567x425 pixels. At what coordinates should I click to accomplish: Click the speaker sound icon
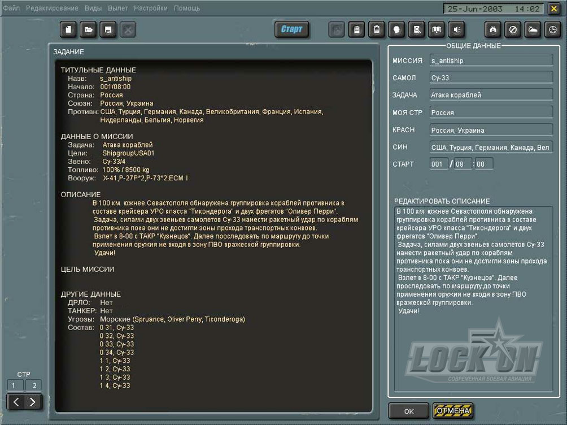click(x=456, y=30)
